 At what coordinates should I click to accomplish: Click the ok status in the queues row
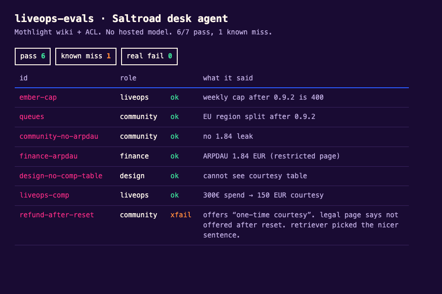[175, 117]
